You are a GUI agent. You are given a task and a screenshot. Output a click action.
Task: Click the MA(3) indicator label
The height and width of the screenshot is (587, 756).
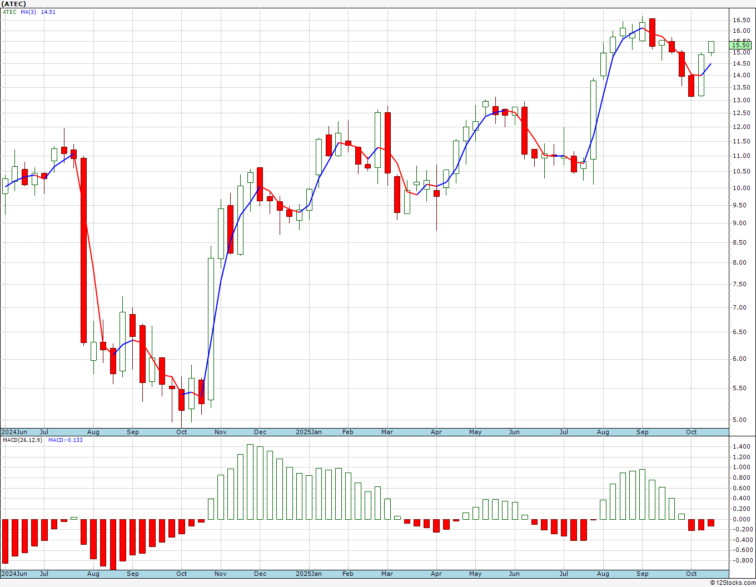(x=28, y=12)
